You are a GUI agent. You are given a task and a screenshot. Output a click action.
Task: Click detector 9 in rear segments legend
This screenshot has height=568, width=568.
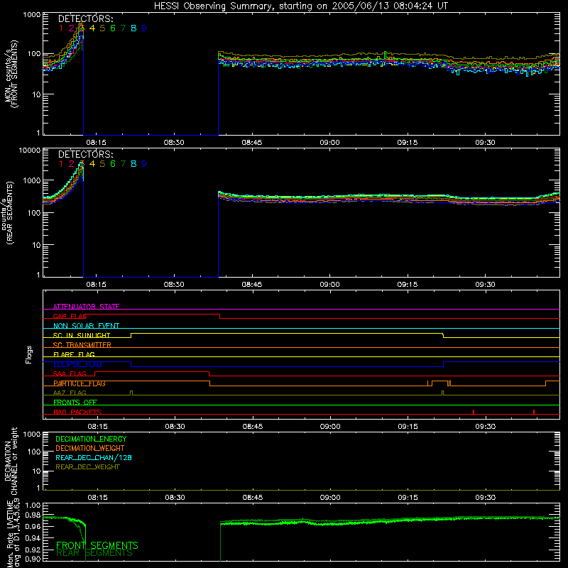tap(144, 164)
